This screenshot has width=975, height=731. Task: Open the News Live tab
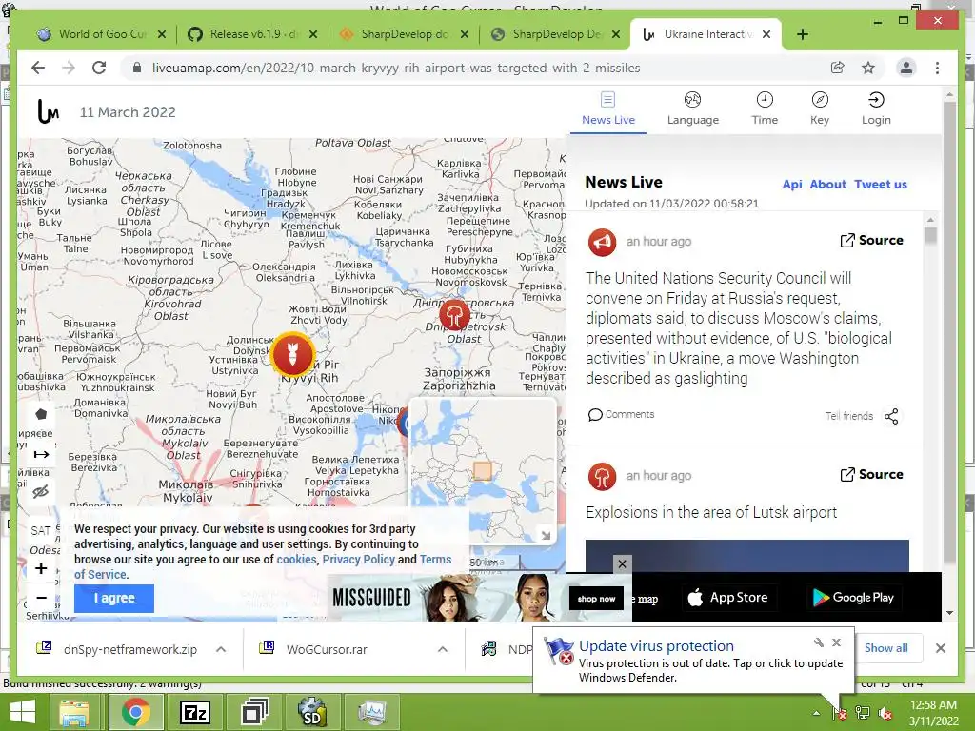(608, 109)
